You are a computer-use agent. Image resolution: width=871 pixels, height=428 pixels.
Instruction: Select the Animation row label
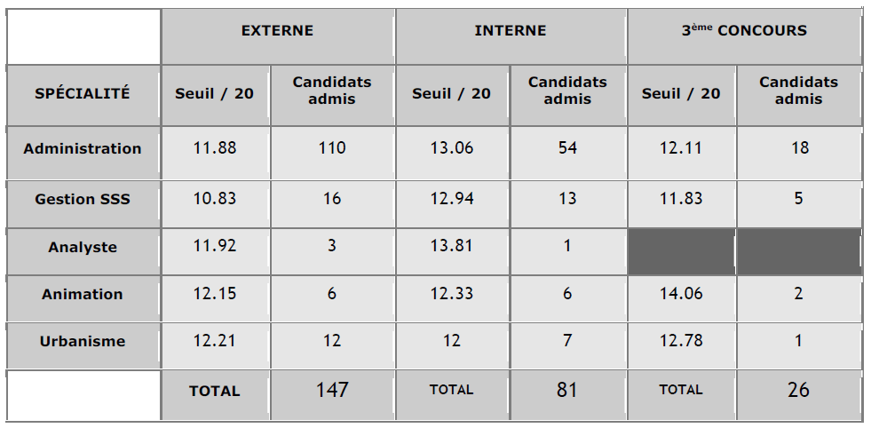pos(83,294)
